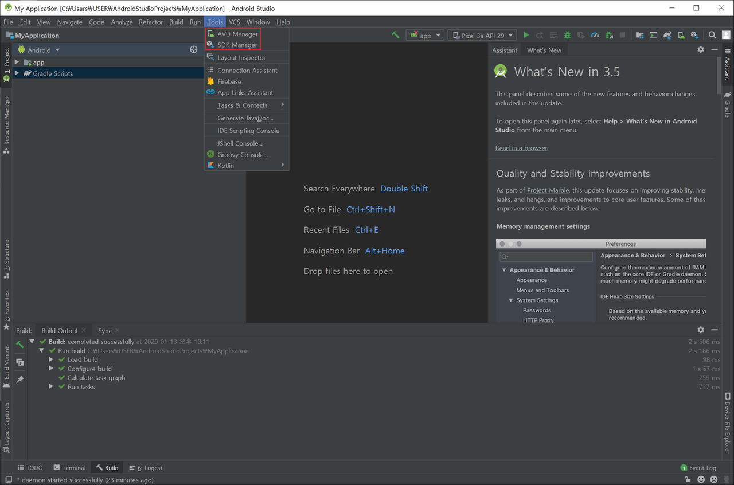Open Assistant panel settings gear

point(701,50)
